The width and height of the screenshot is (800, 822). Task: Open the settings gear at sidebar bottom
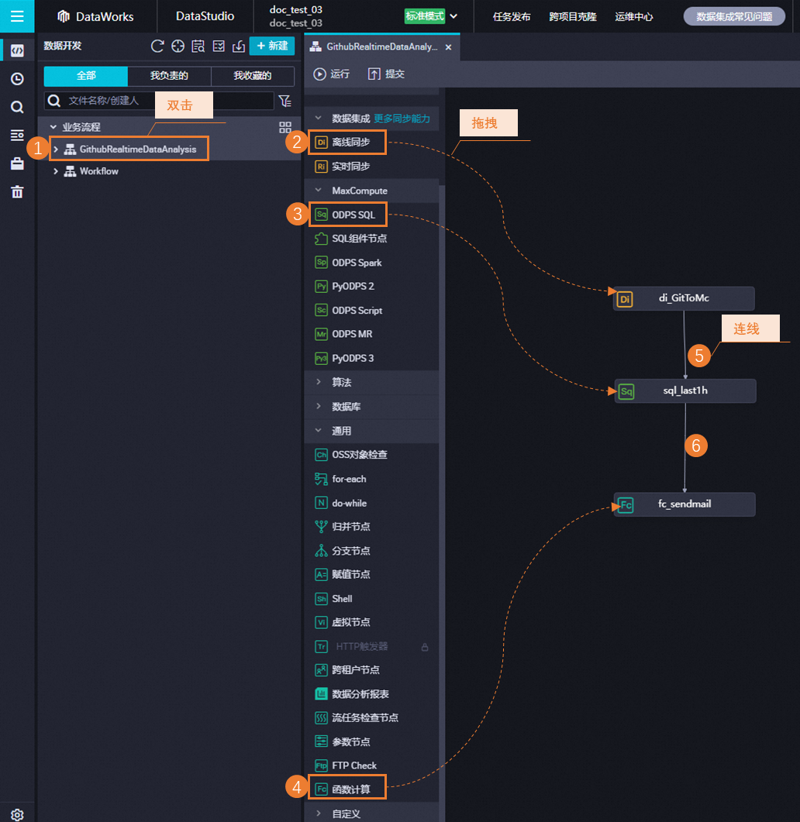17,815
